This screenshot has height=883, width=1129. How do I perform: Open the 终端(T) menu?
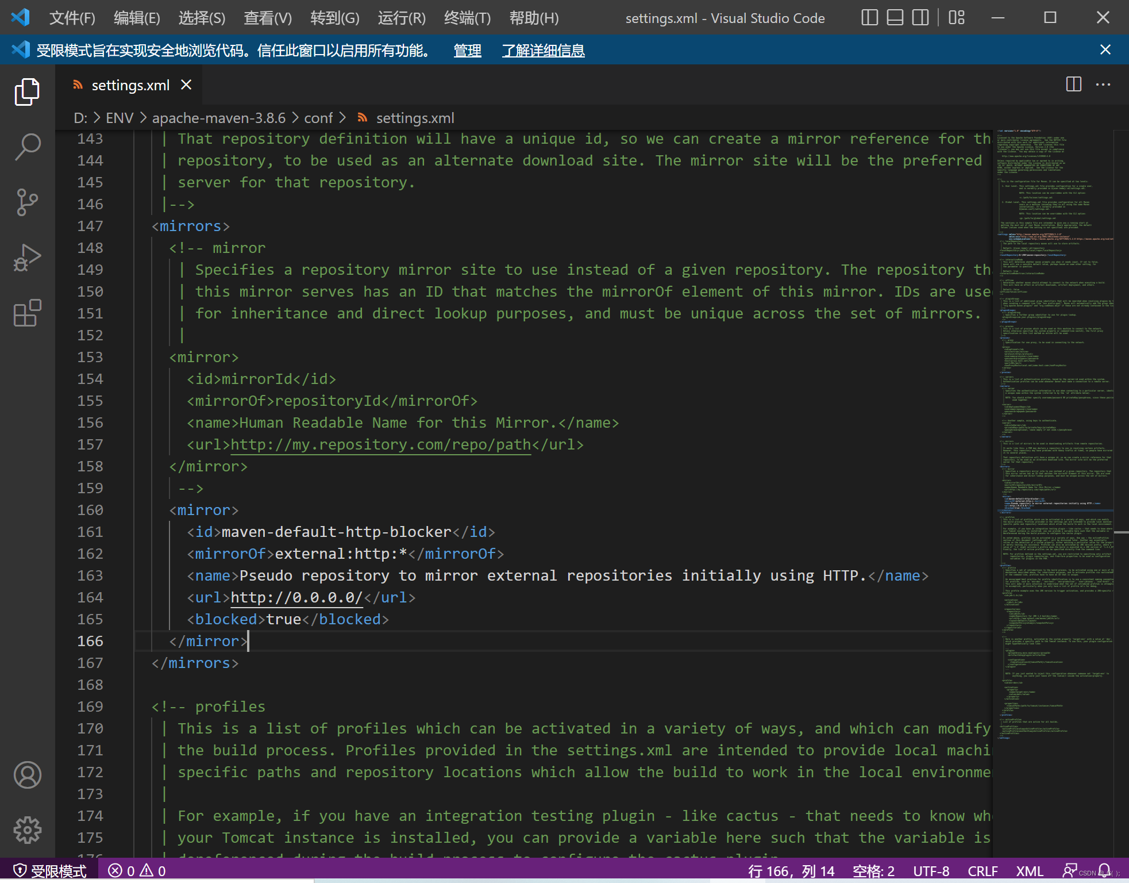point(468,18)
